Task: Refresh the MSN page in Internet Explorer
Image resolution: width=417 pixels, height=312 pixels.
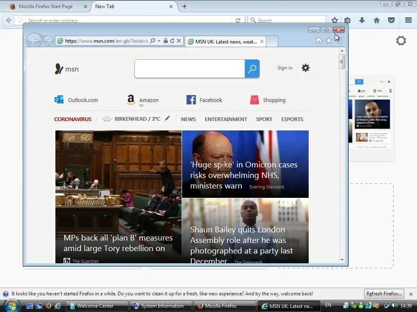Action: 172,41
